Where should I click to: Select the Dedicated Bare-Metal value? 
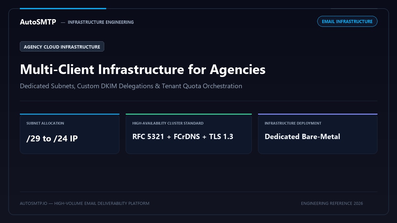tap(302, 137)
